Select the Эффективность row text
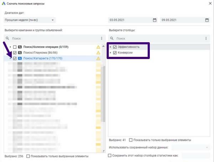 click(x=128, y=47)
